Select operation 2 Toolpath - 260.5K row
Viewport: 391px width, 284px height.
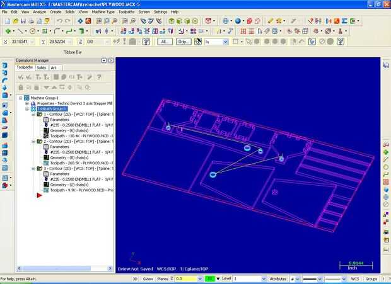(81, 163)
